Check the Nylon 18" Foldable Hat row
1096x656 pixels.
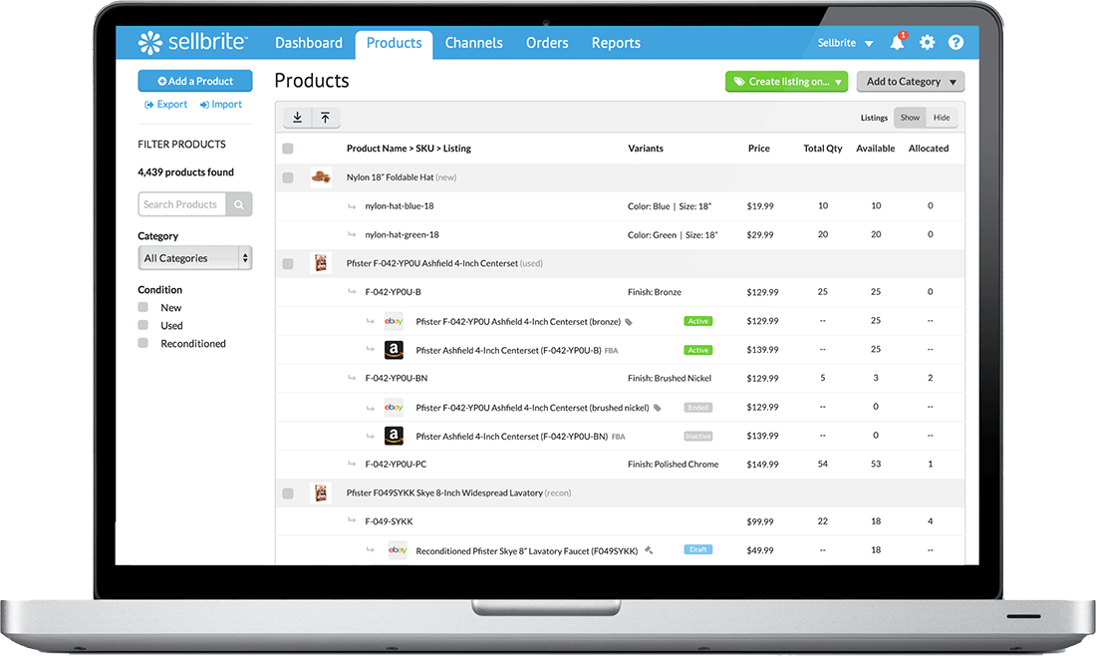287,177
